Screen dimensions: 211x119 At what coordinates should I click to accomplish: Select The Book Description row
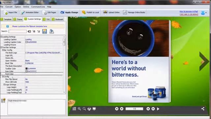pyautogui.click(x=32, y=66)
